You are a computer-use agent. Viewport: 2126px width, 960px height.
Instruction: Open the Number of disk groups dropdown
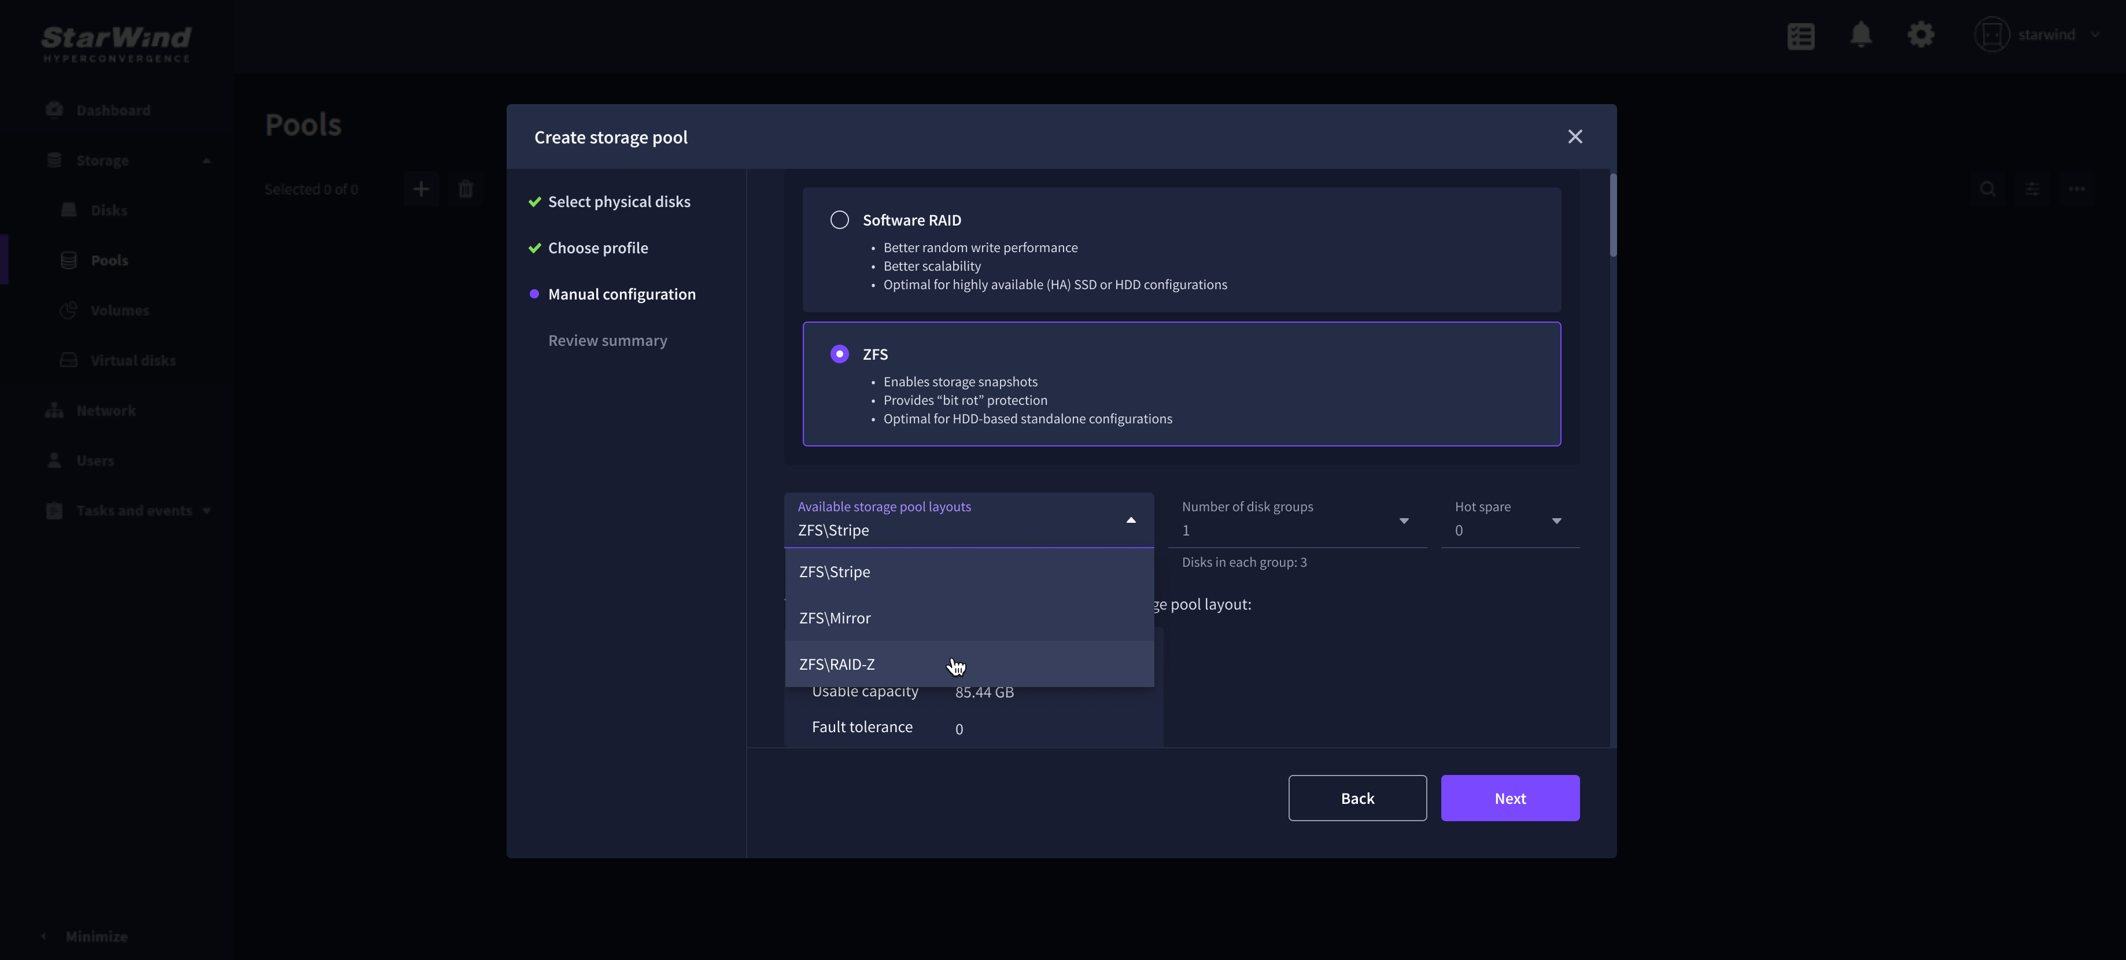point(1297,520)
